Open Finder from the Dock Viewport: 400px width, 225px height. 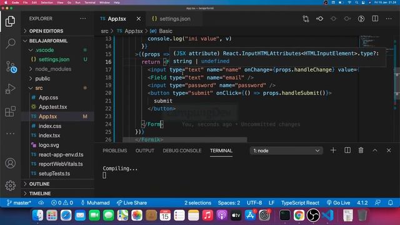pyautogui.click(x=37, y=215)
